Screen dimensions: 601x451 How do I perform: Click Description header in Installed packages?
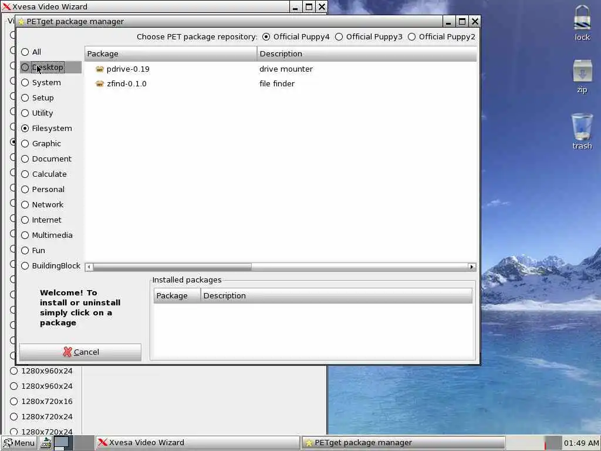coord(336,296)
